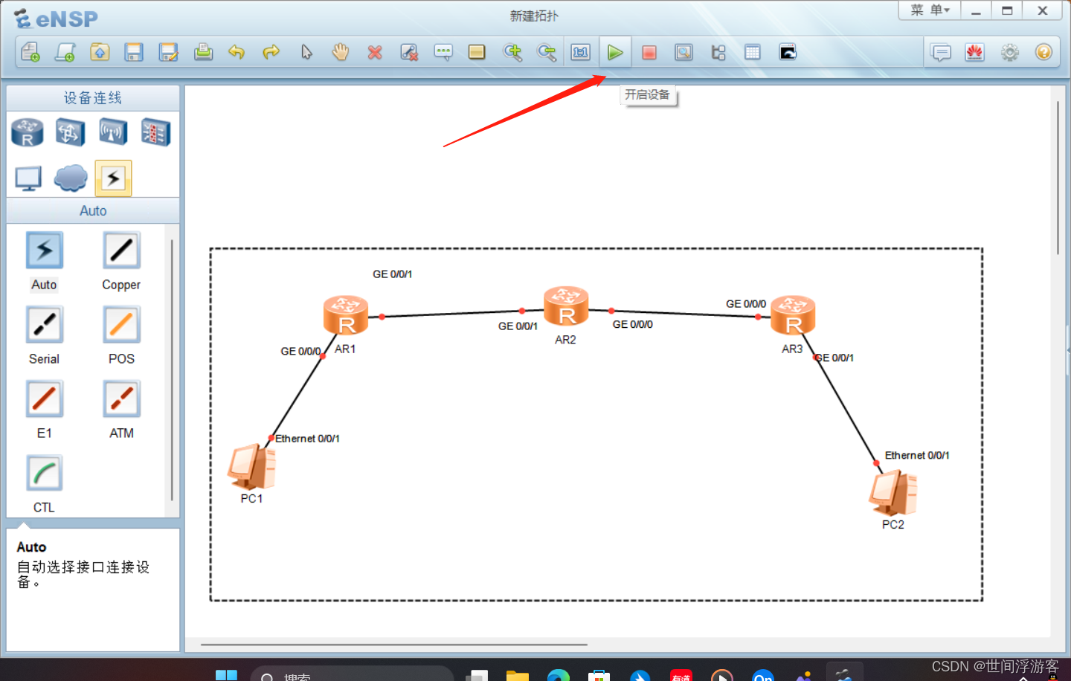The height and width of the screenshot is (681, 1071).
Task: Show all interfaces tree icon
Action: point(718,52)
